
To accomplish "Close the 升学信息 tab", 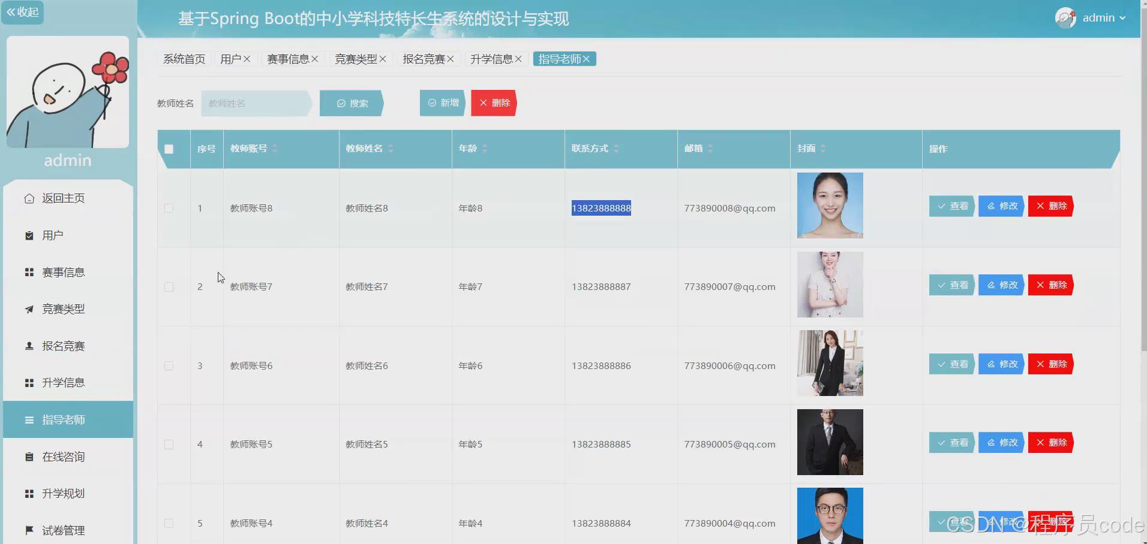I will [518, 59].
